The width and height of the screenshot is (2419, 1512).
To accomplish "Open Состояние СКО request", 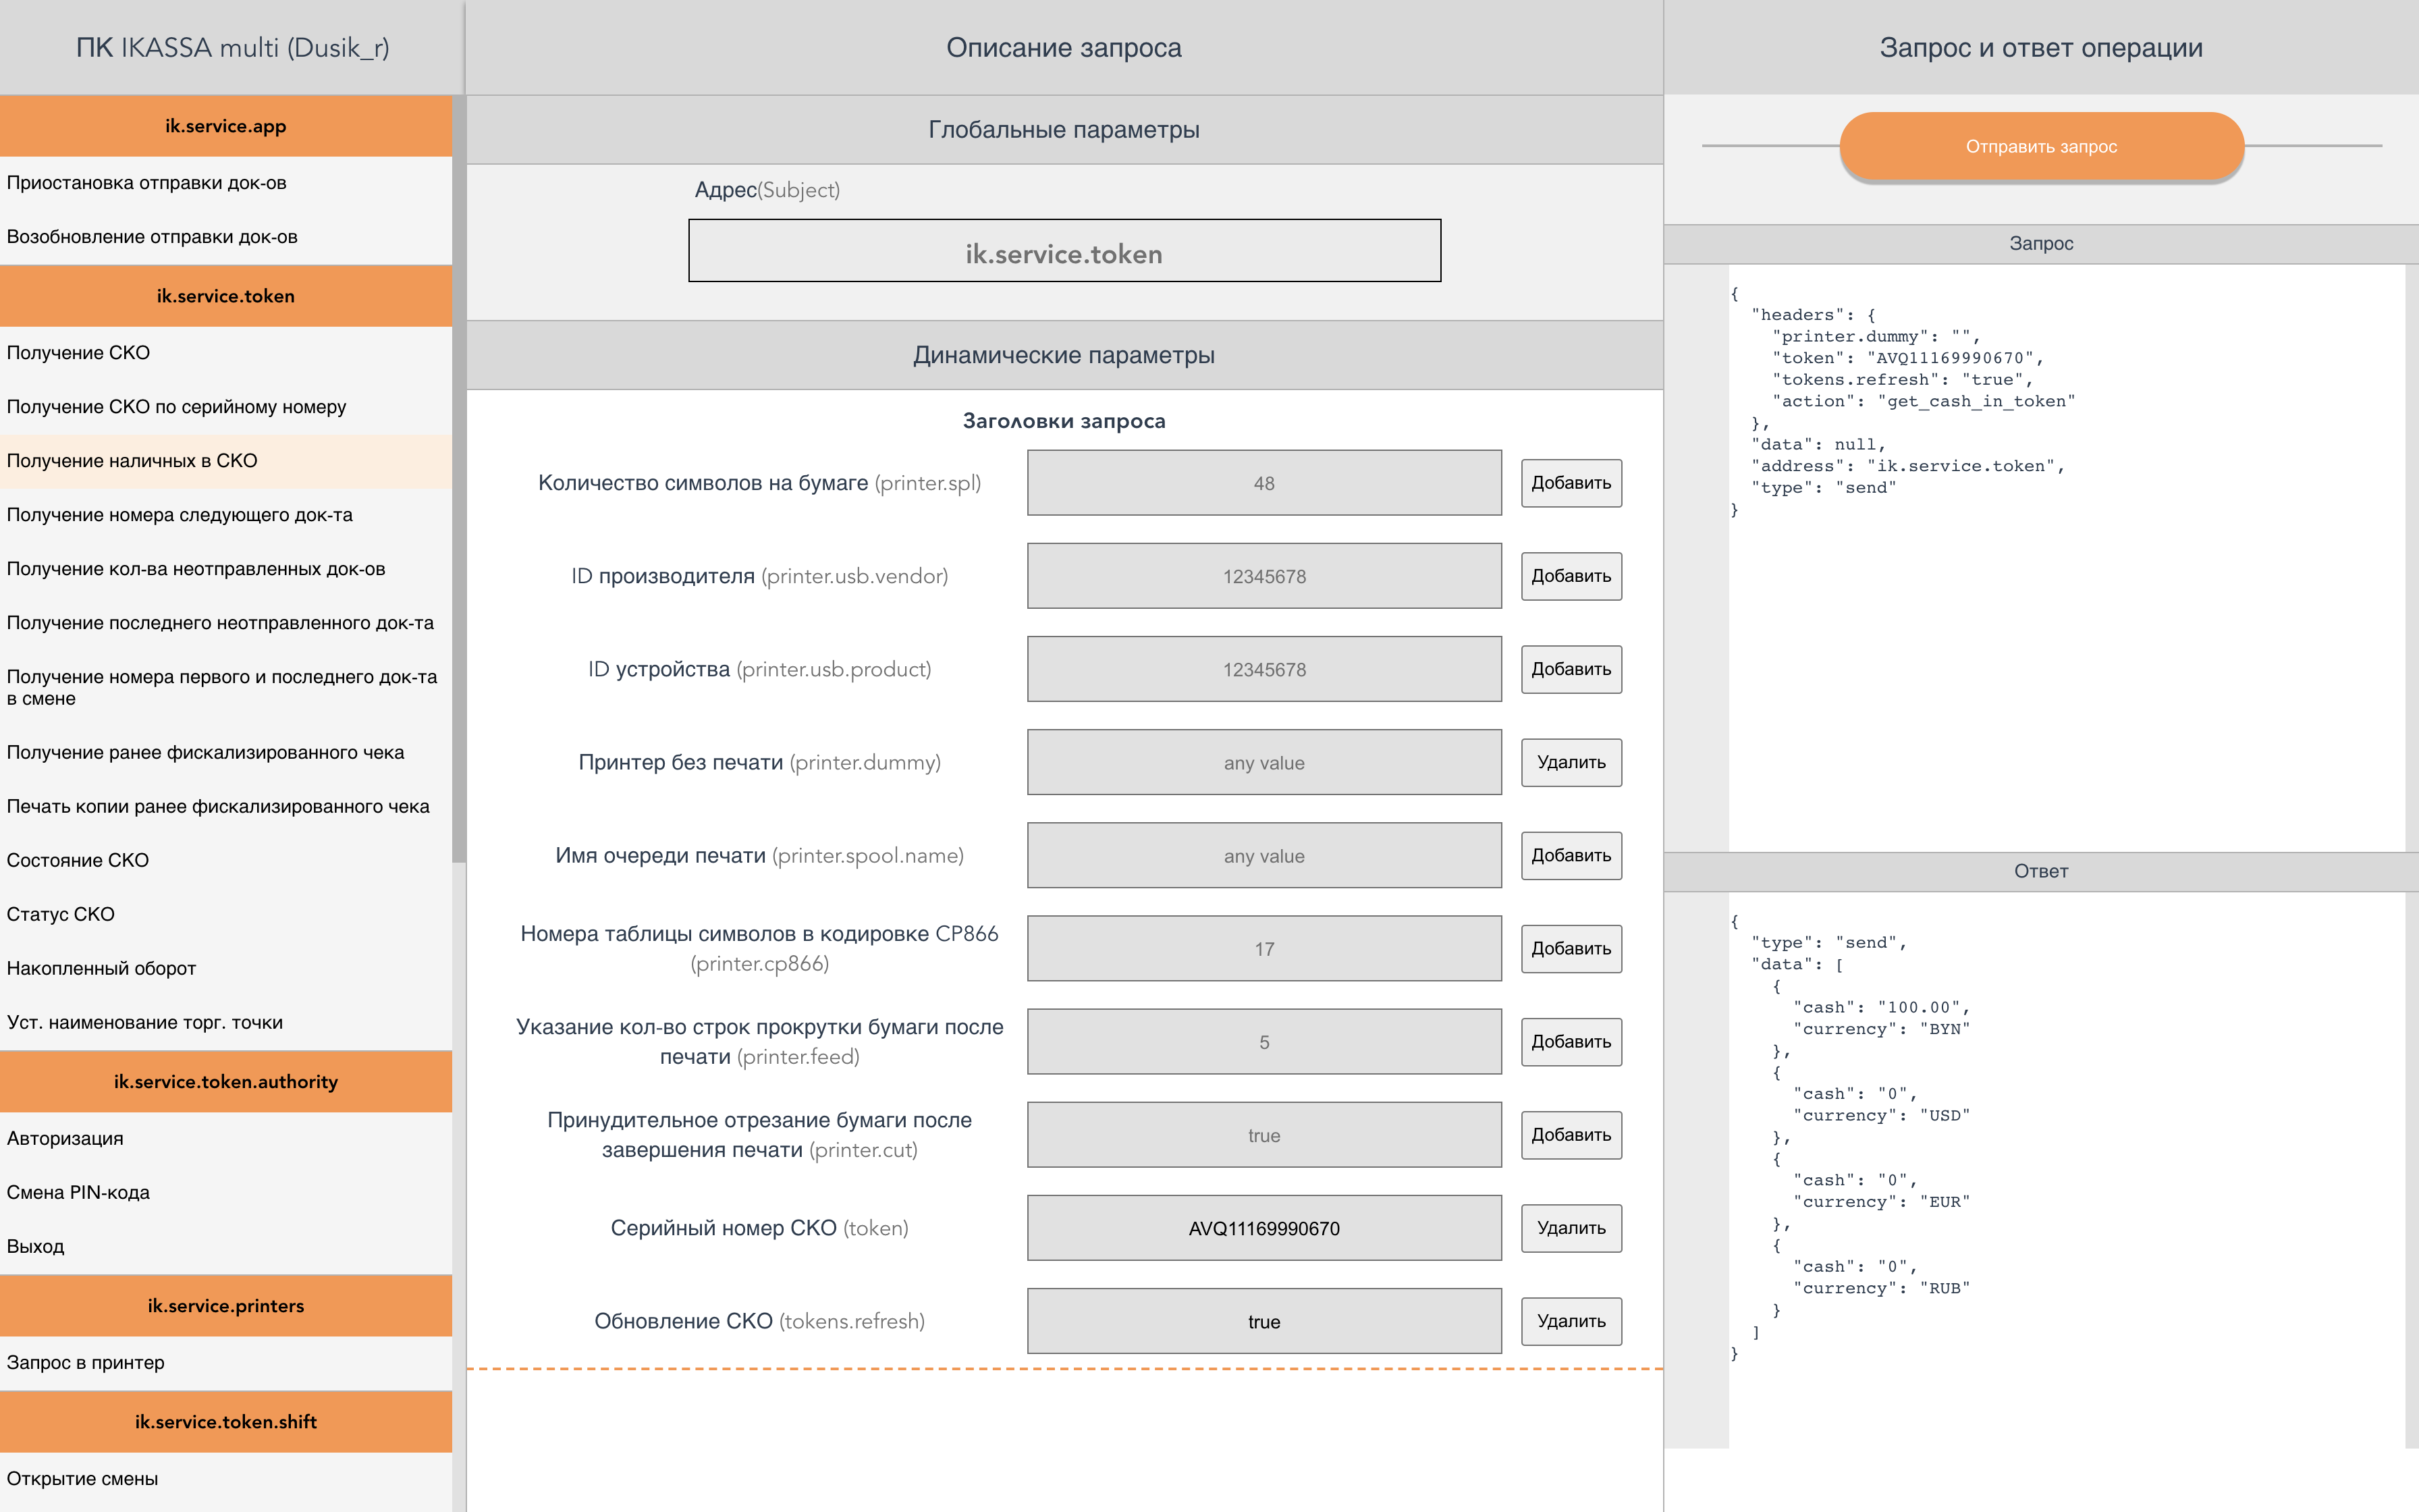I will [78, 860].
